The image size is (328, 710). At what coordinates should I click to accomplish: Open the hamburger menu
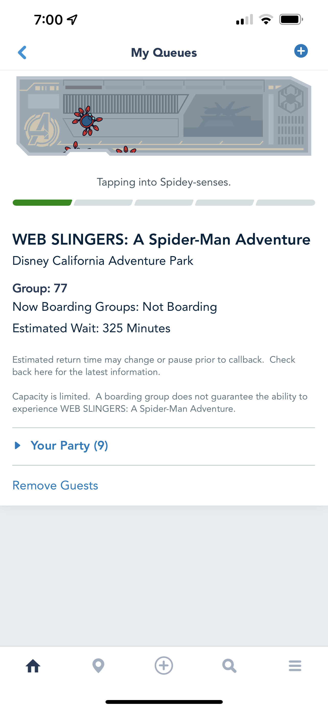point(295,666)
